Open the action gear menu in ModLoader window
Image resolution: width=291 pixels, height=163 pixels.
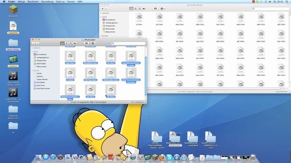pos(94,43)
